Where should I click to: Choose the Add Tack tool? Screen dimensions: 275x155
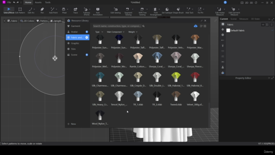click(x=189, y=10)
